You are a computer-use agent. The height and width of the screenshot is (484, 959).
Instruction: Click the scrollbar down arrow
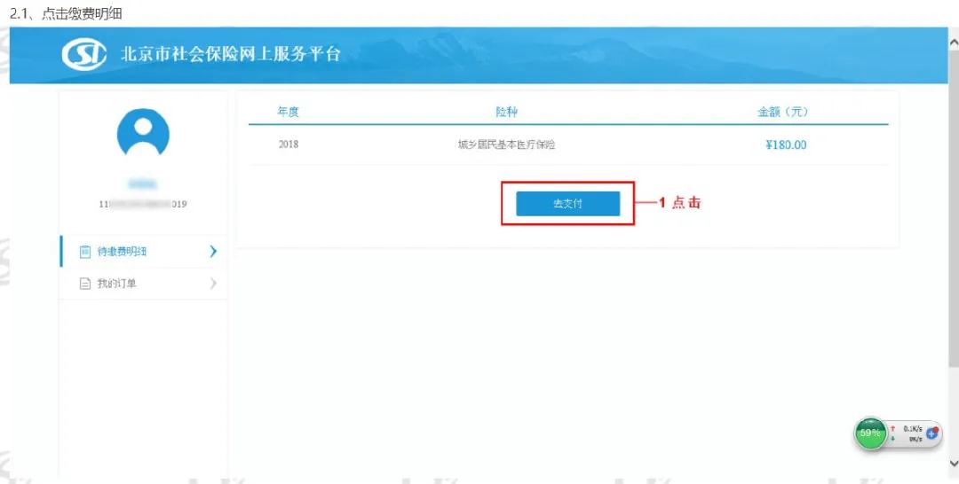954,464
